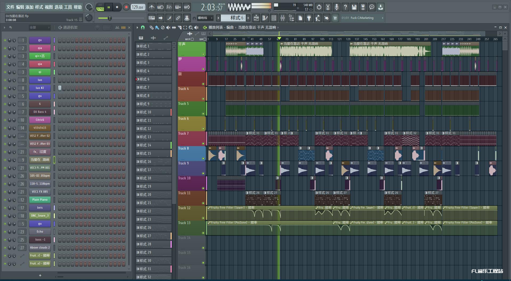
Task: Open pattern selector arrow left of 样式 6
Action: tap(218, 18)
